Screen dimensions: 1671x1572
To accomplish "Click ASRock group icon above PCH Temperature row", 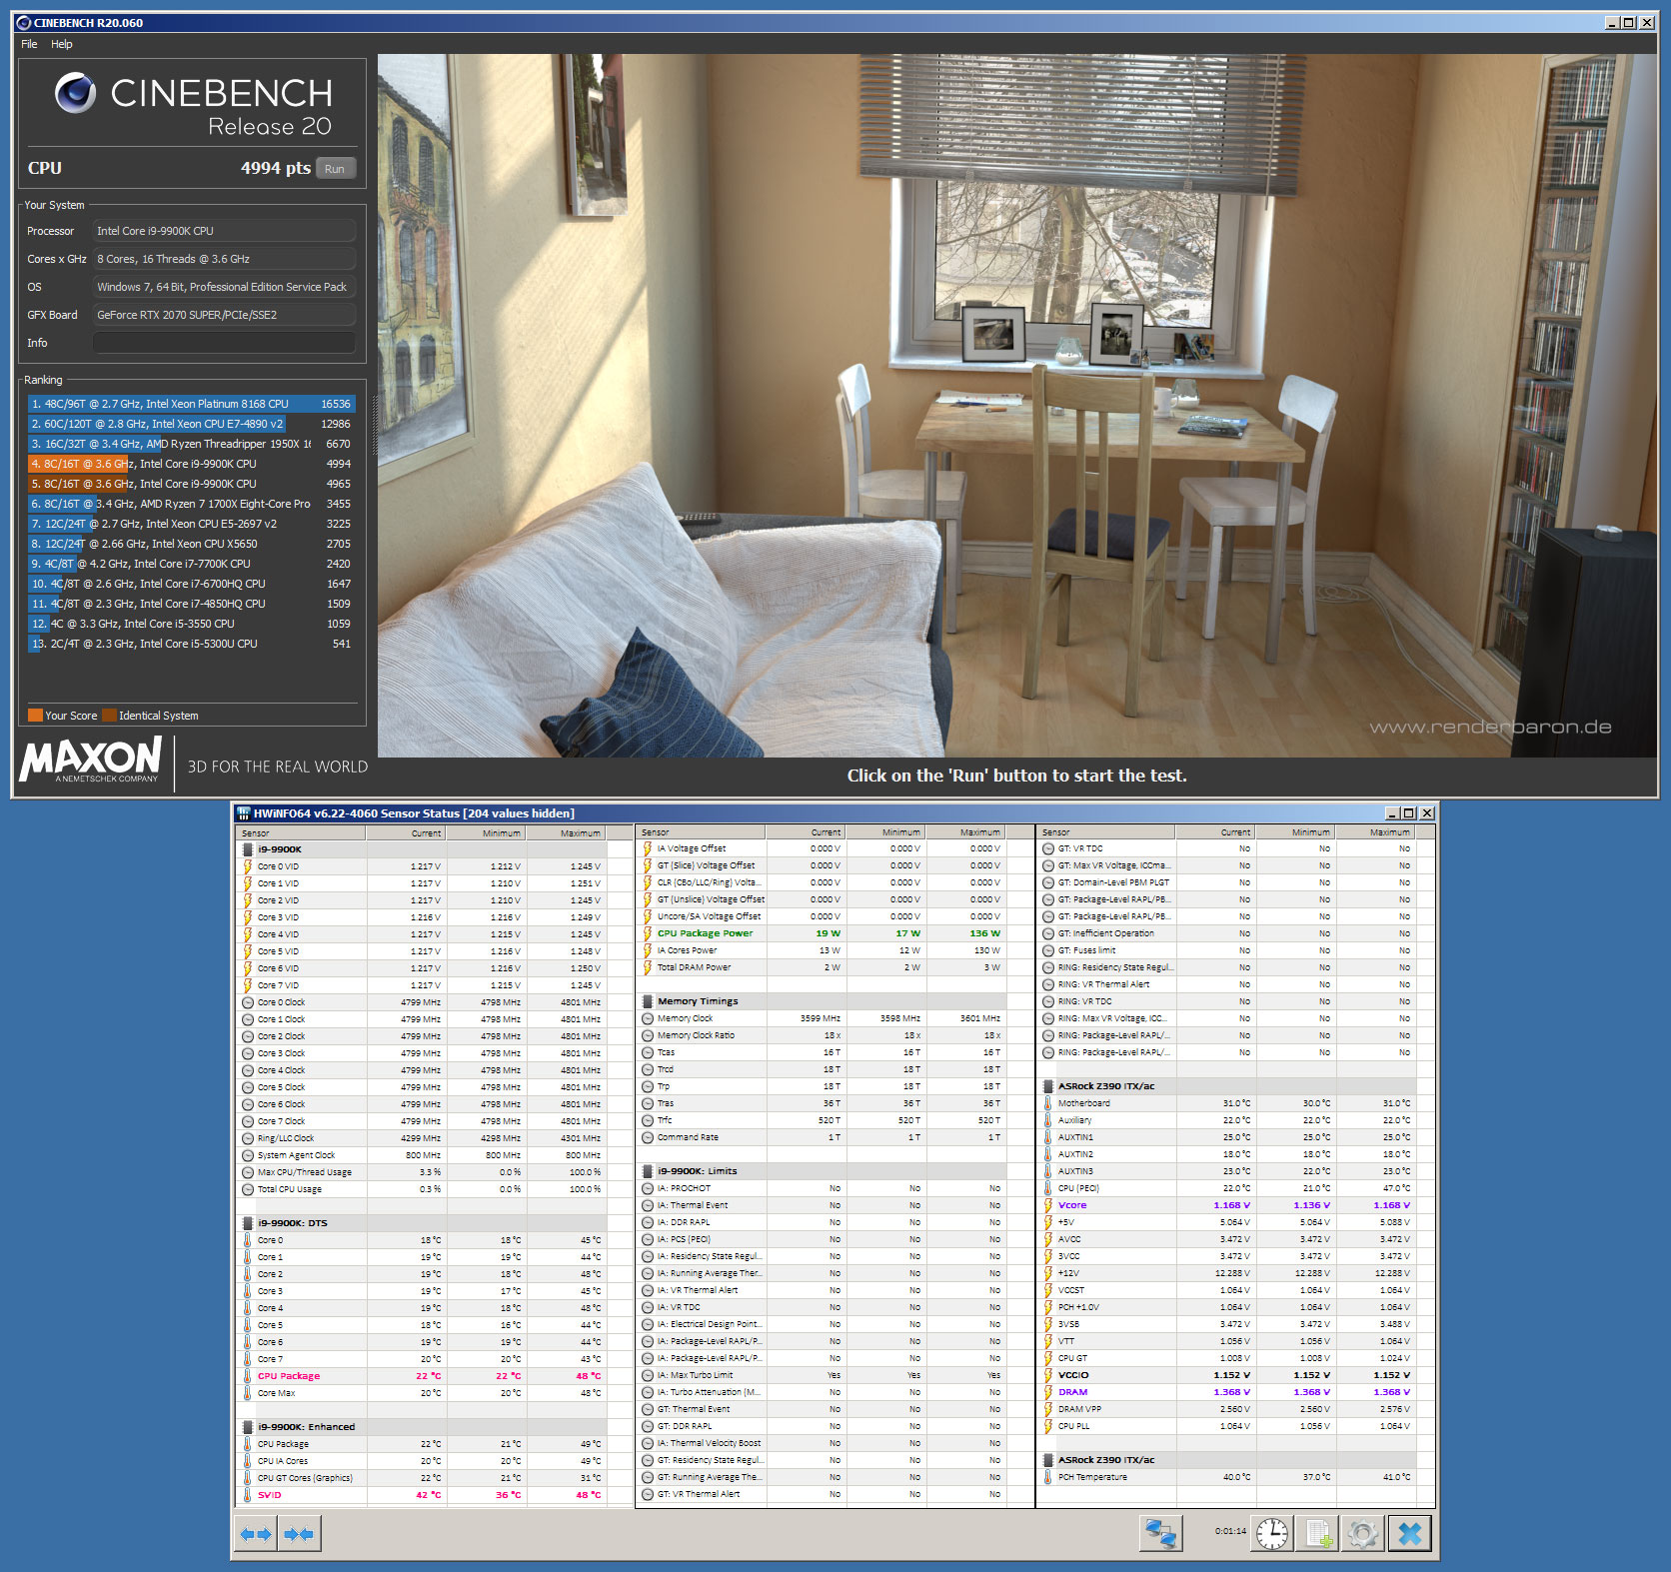I will click(x=1048, y=1460).
